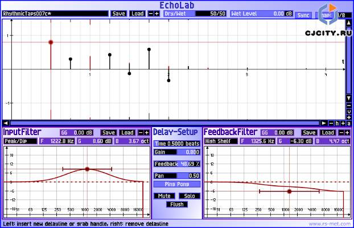Adjust InputFilter bandwidth slider 3.67 oct

point(132,141)
